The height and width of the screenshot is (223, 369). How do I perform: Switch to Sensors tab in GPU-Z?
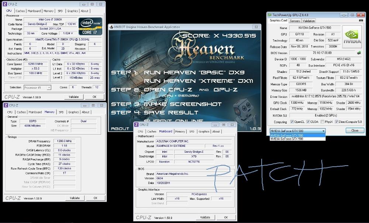pyautogui.click(x=294, y=21)
